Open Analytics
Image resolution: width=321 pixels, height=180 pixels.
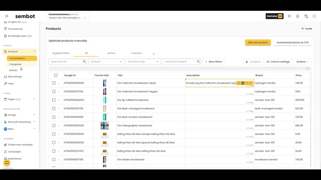(x=253, y=62)
